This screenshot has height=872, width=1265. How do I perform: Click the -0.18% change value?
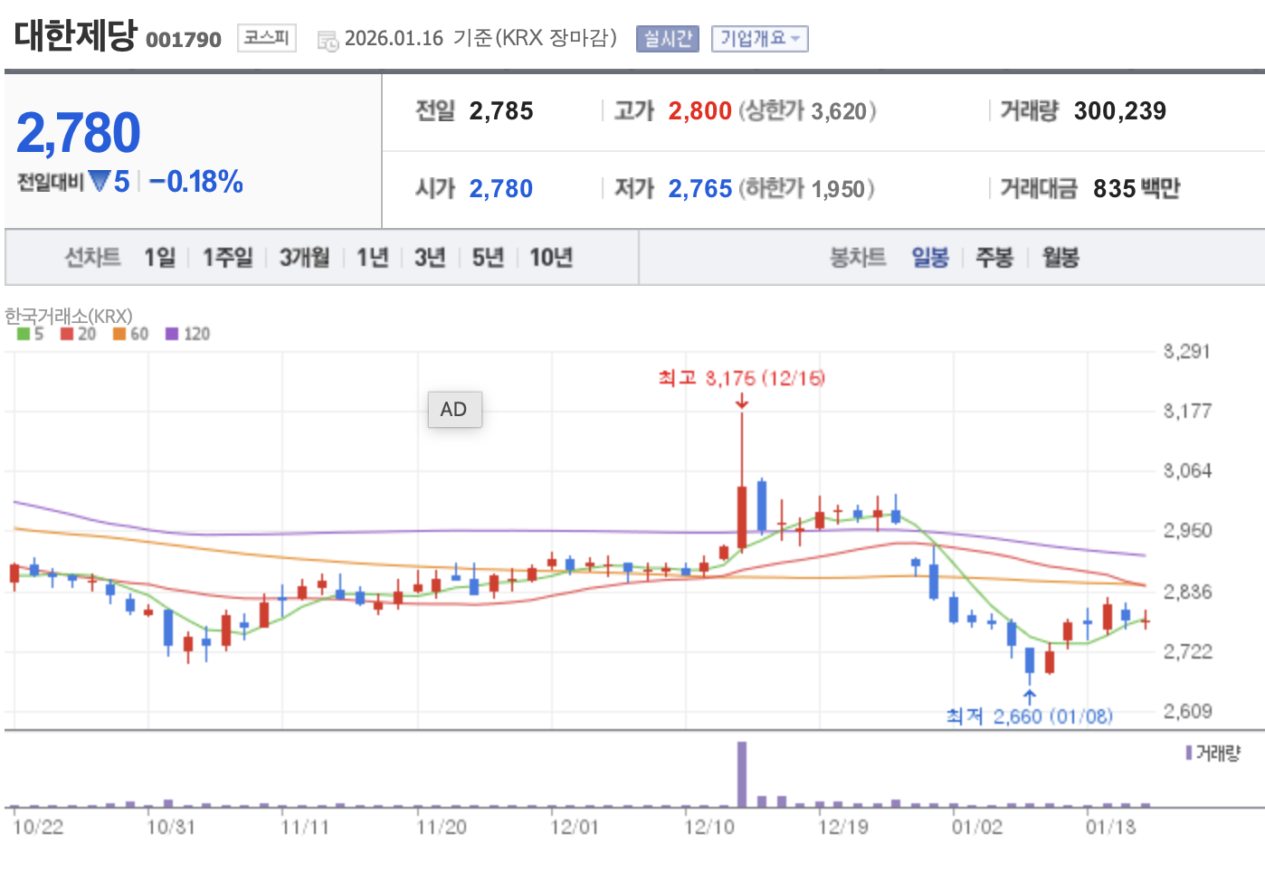(x=196, y=182)
